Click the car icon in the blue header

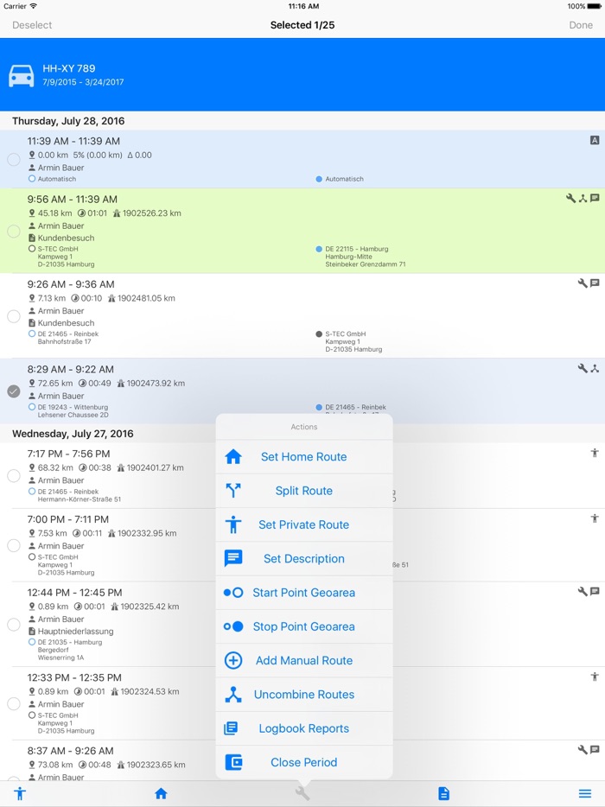click(x=21, y=75)
